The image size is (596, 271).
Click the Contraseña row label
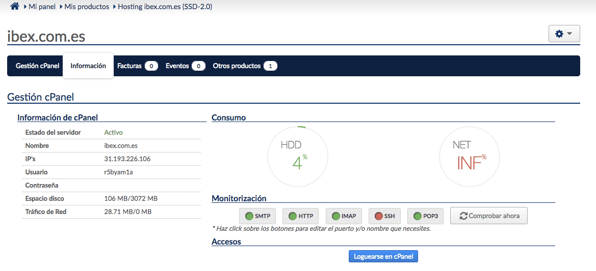41,186
